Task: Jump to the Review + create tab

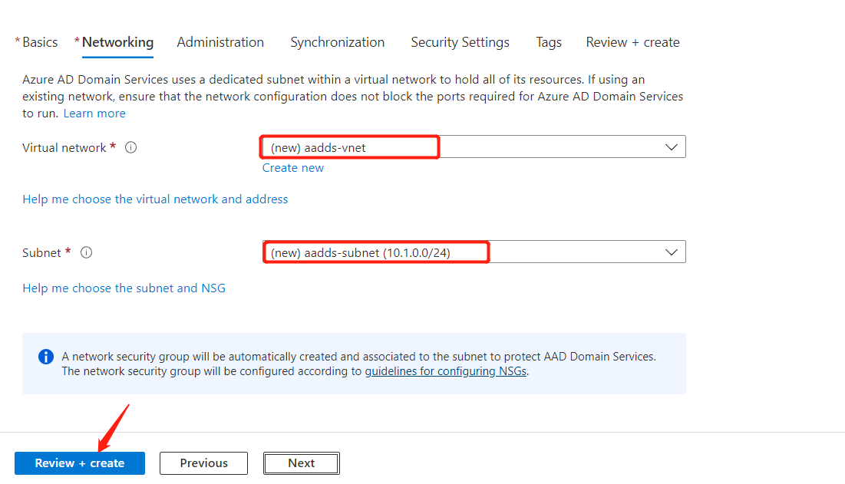Action: 632,42
